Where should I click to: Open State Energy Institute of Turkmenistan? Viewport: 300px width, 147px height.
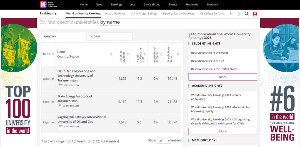[x=75, y=98]
